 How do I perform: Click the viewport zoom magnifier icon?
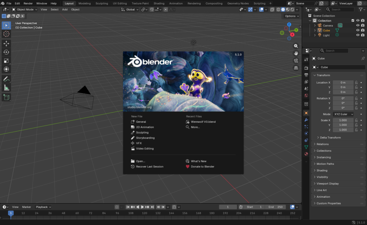(x=296, y=46)
